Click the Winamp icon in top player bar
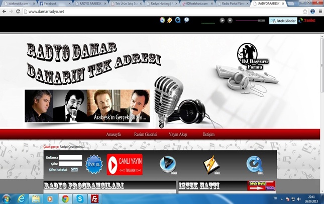 [170, 20]
